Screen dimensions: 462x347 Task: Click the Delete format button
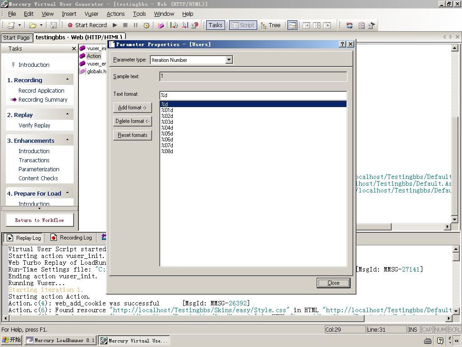point(132,121)
